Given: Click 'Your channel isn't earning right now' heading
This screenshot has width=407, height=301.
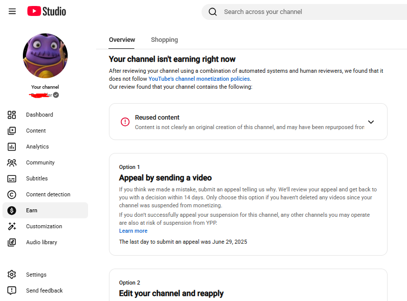Looking at the screenshot, I should point(172,59).
